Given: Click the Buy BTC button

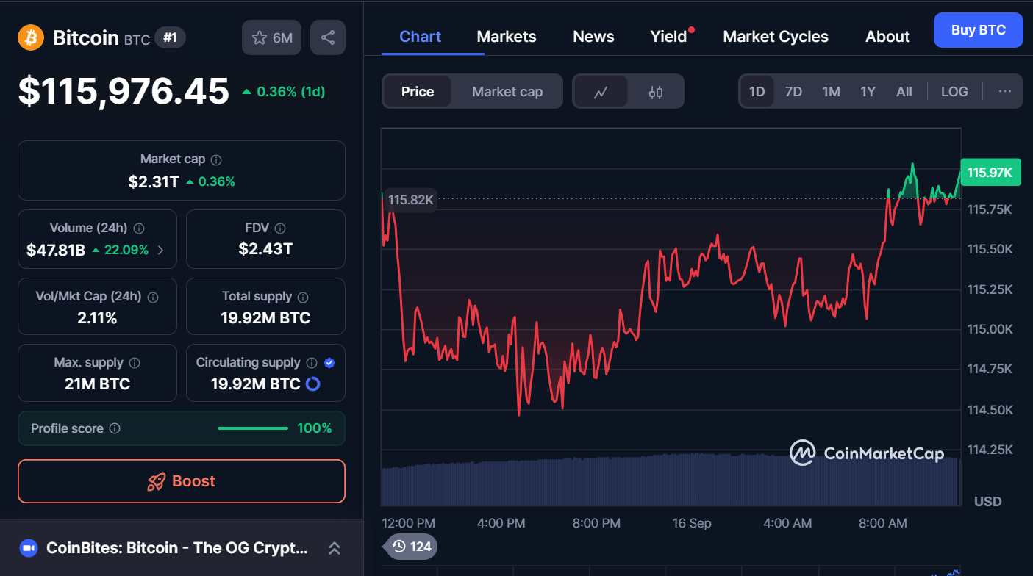Looking at the screenshot, I should pos(979,30).
